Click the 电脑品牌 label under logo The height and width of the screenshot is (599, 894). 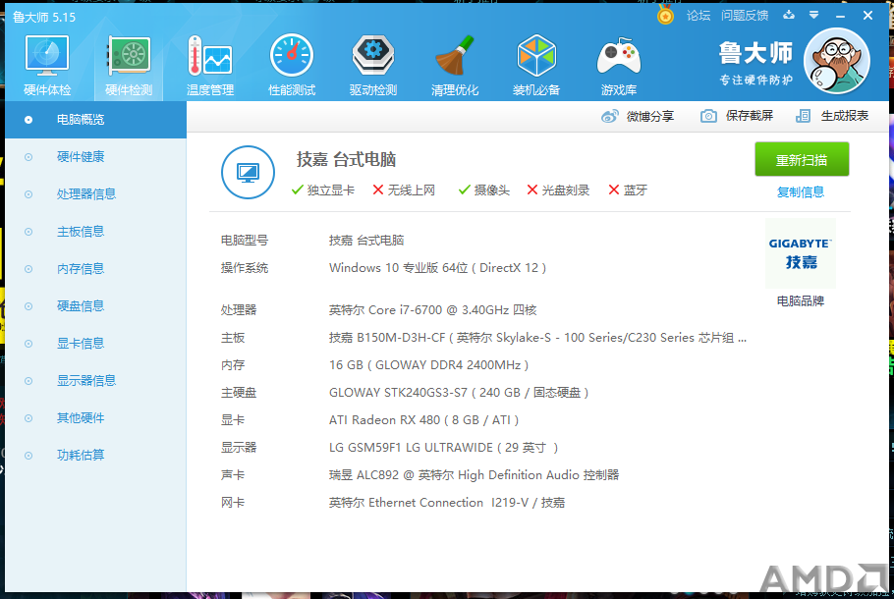click(801, 300)
